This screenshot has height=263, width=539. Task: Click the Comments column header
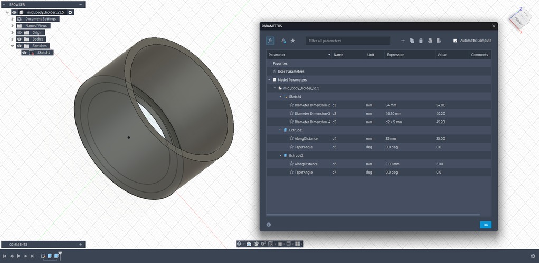(480, 55)
